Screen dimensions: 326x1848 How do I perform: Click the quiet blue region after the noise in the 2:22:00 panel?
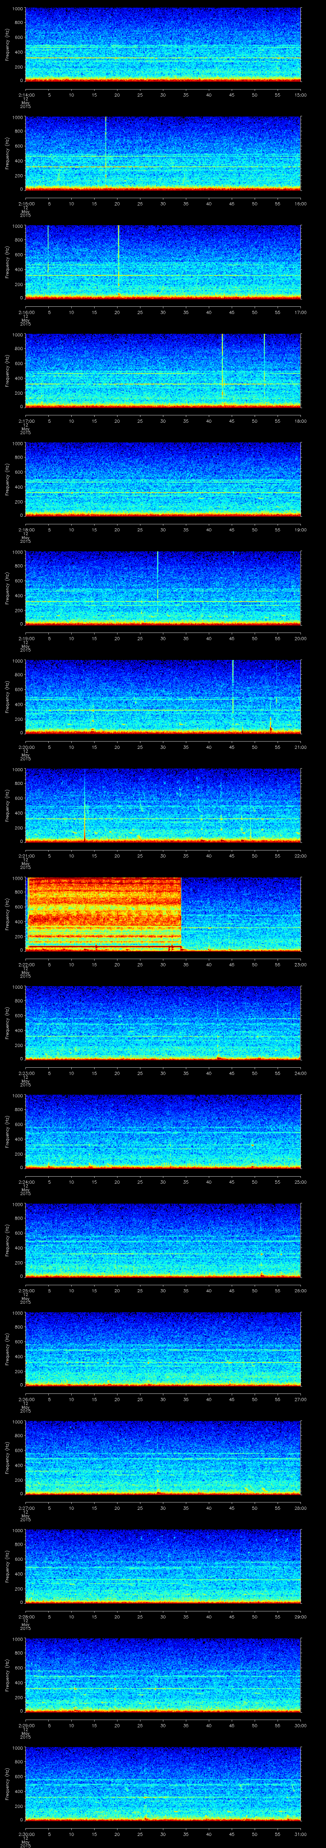(x=241, y=913)
